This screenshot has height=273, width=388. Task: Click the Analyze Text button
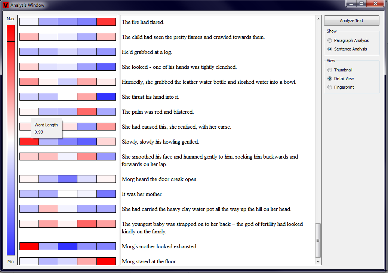click(x=351, y=21)
